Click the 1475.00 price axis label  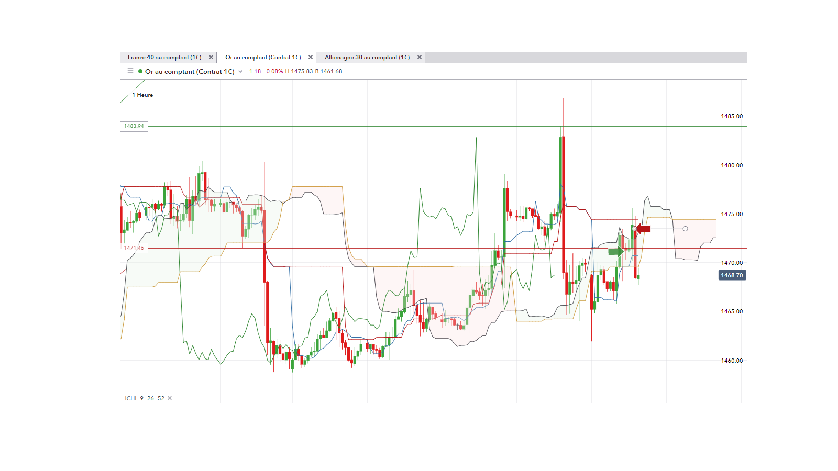pyautogui.click(x=732, y=214)
